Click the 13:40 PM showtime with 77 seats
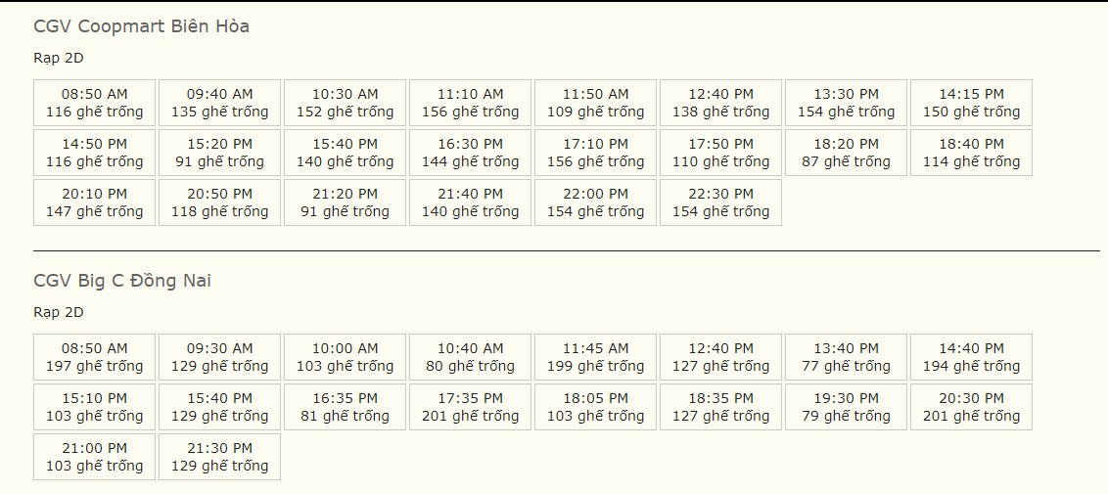This screenshot has width=1108, height=494. click(x=846, y=357)
